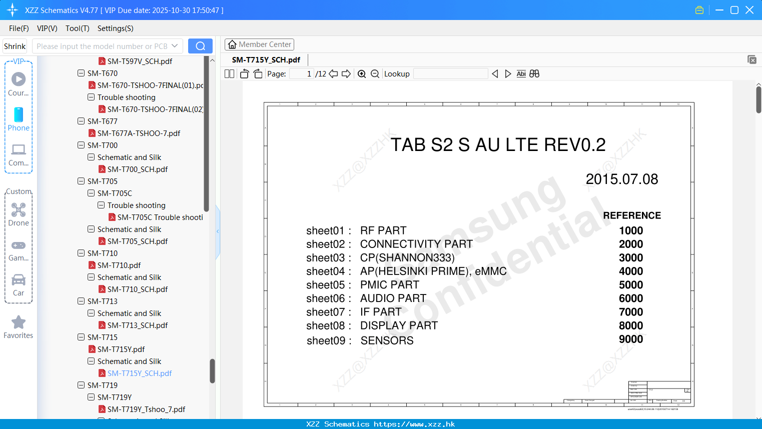Screen dimensions: 762x429
Task: Collapse the SM-T713 tree node
Action: click(81, 301)
